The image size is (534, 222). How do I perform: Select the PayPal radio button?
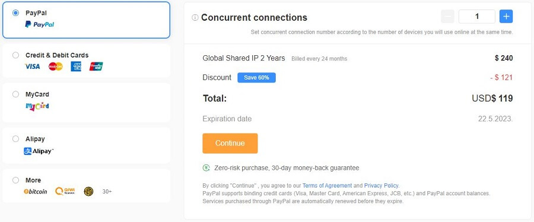click(x=15, y=13)
